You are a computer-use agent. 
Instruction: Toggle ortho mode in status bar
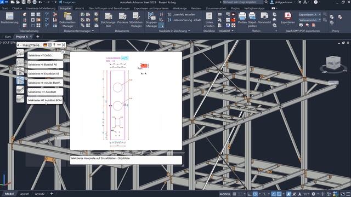250,194
